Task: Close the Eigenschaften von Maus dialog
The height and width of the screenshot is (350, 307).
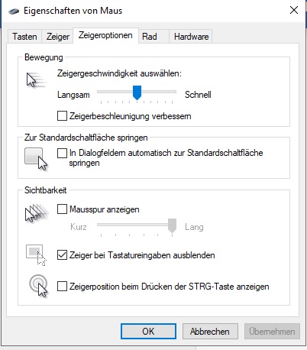Action: point(294,10)
